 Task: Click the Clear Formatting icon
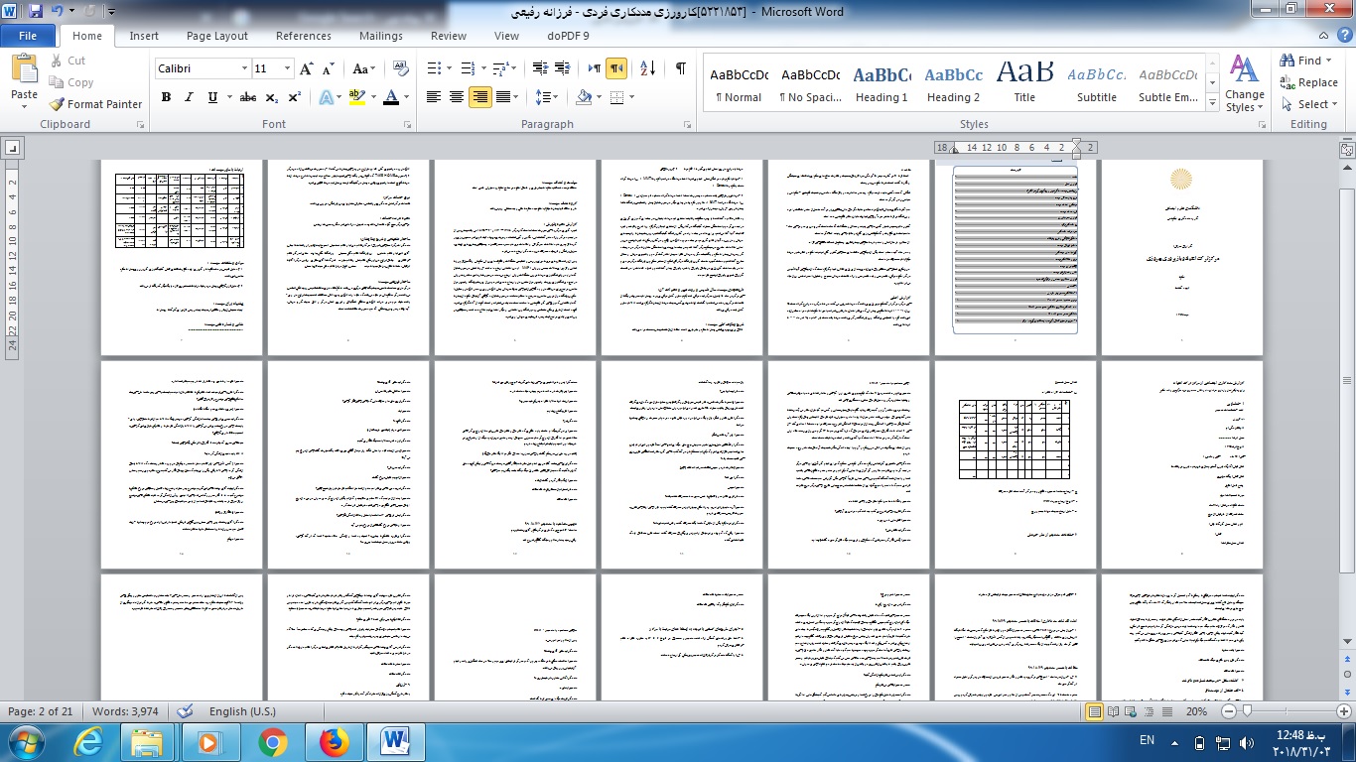click(x=401, y=68)
